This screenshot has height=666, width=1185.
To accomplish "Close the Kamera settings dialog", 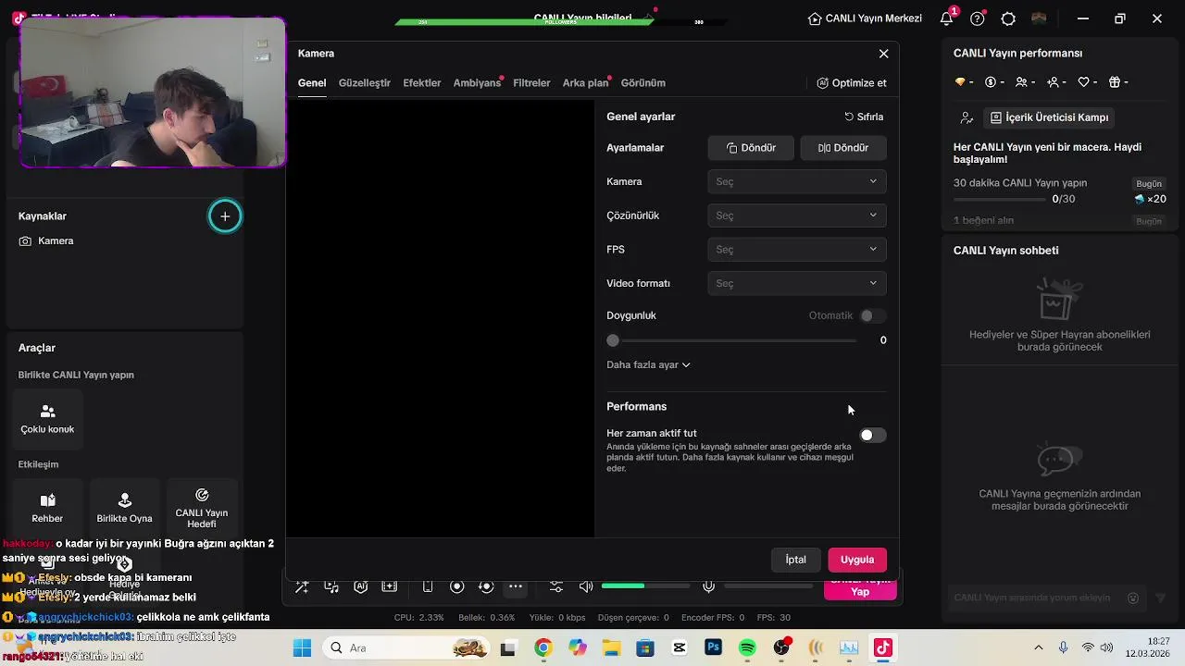I will [883, 54].
